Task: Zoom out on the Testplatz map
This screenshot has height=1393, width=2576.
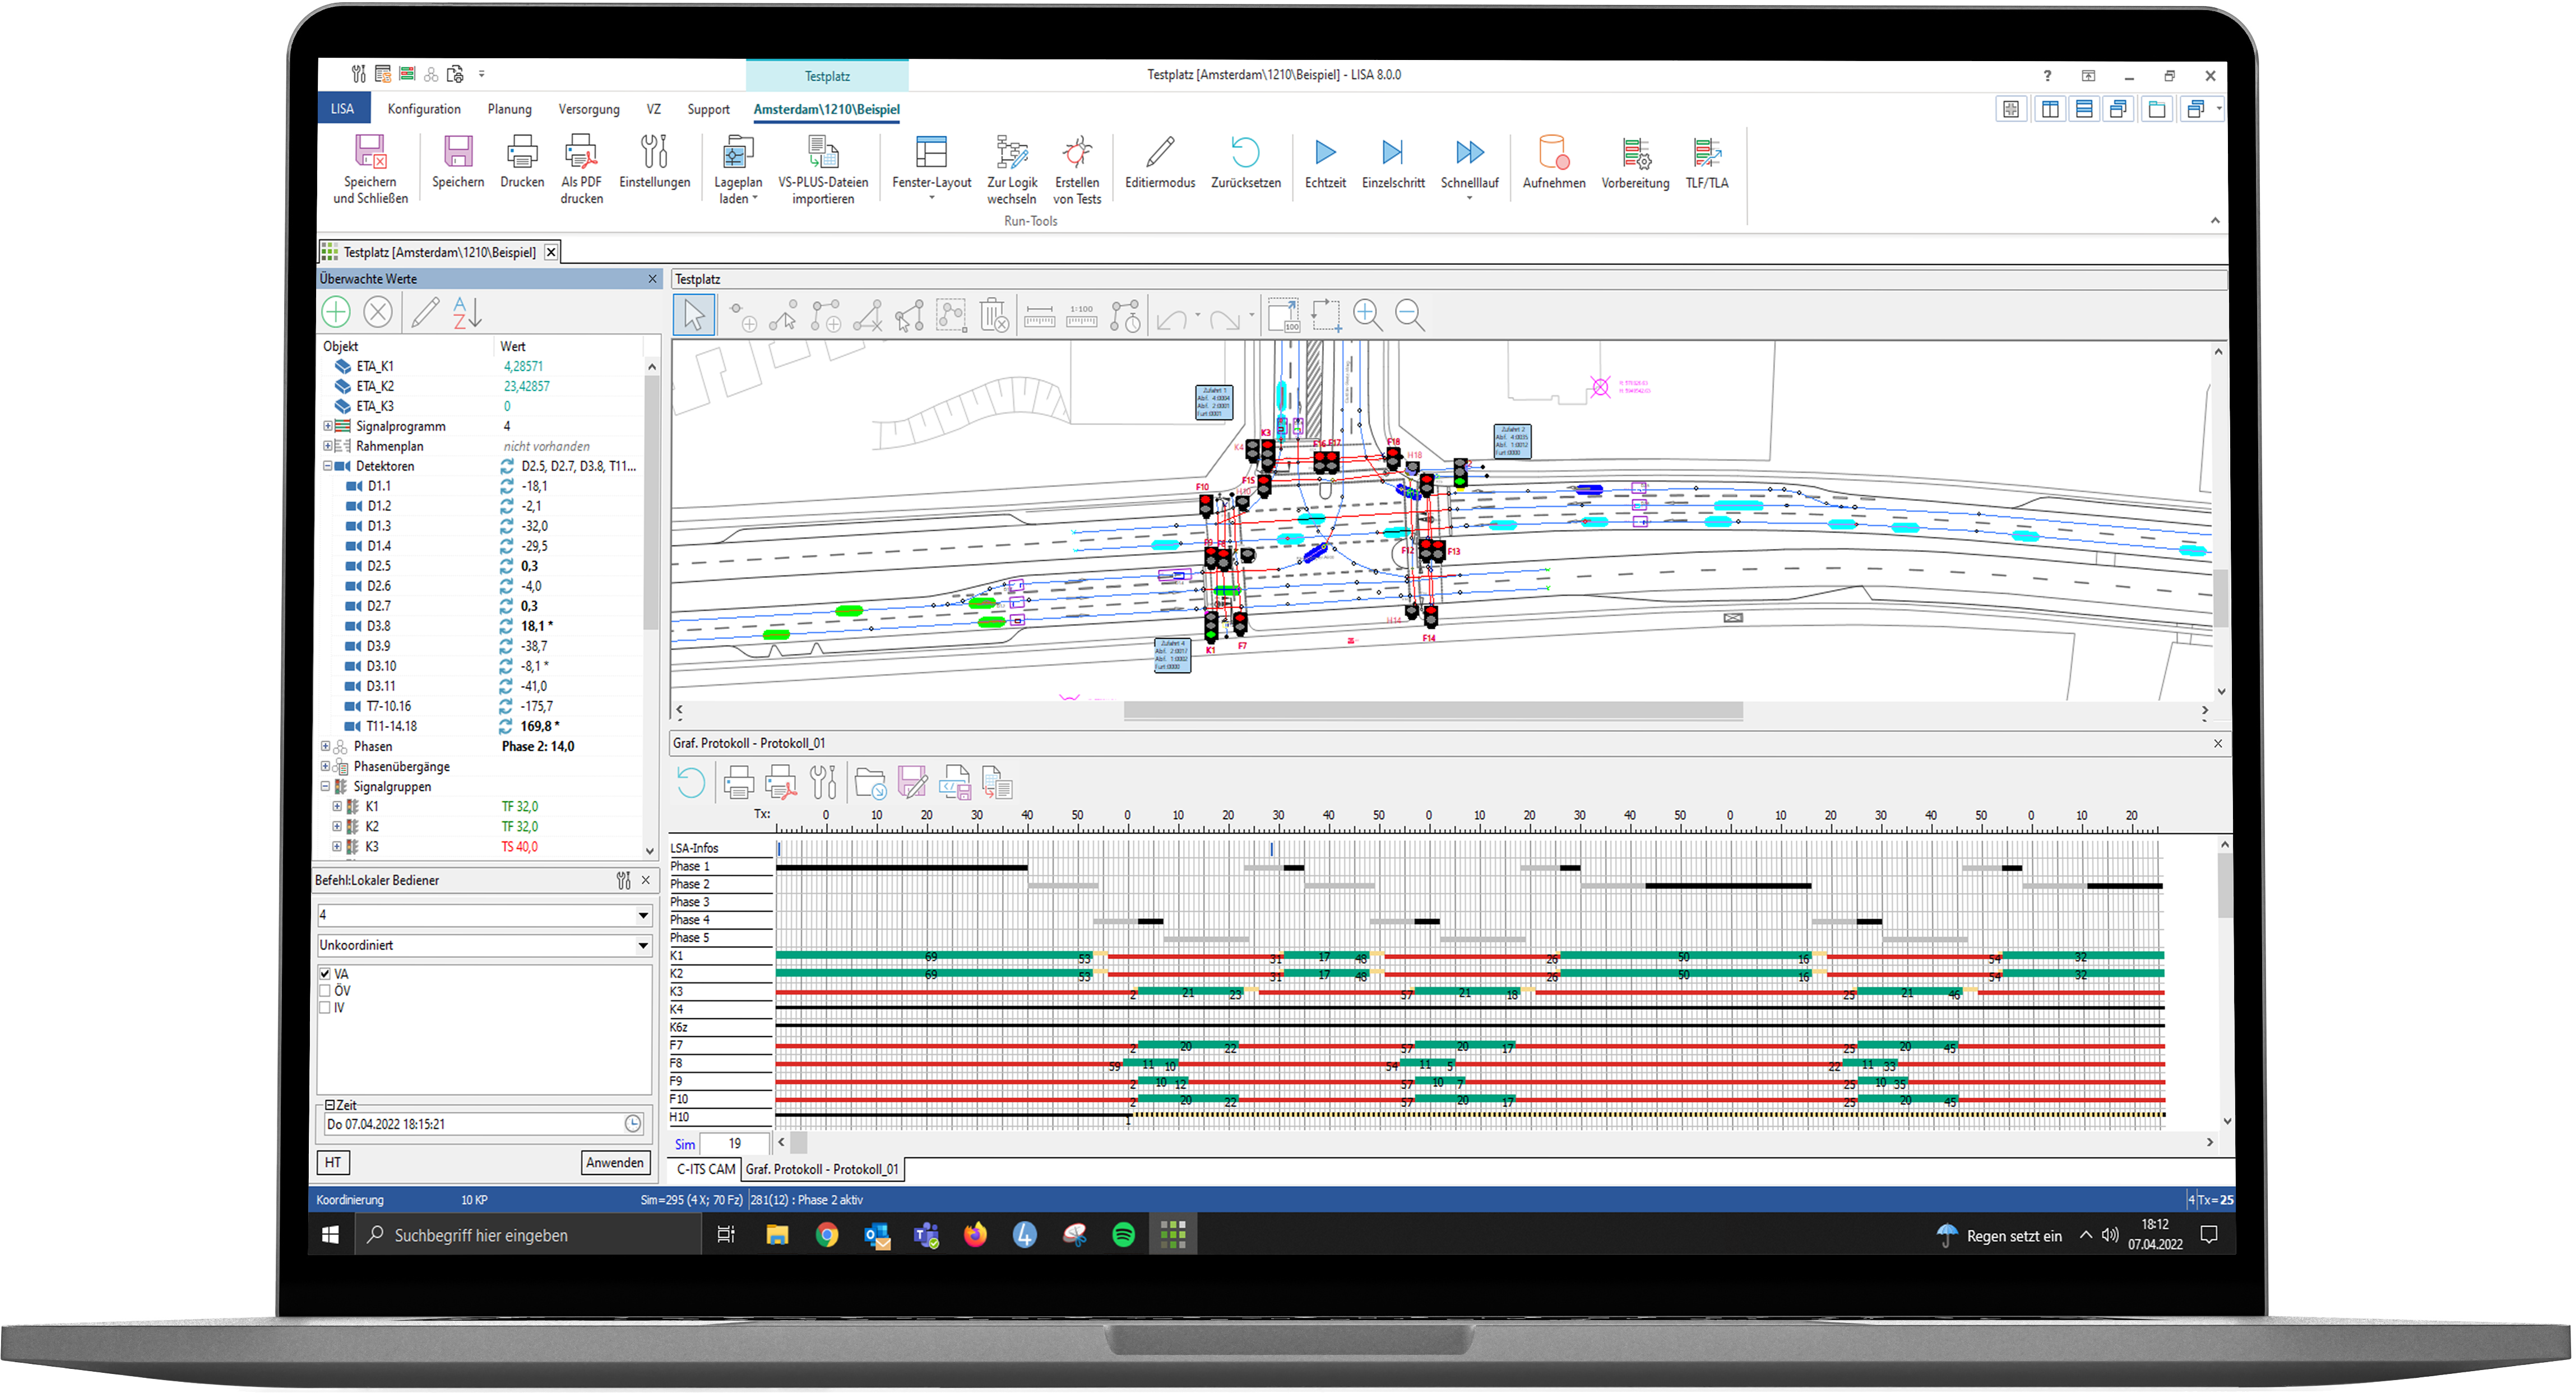Action: click(1409, 316)
